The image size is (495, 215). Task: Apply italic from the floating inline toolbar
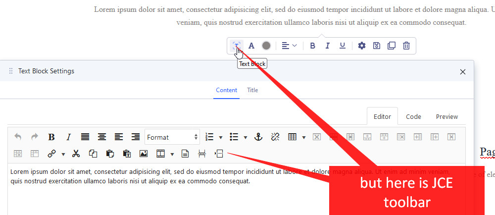coord(327,46)
